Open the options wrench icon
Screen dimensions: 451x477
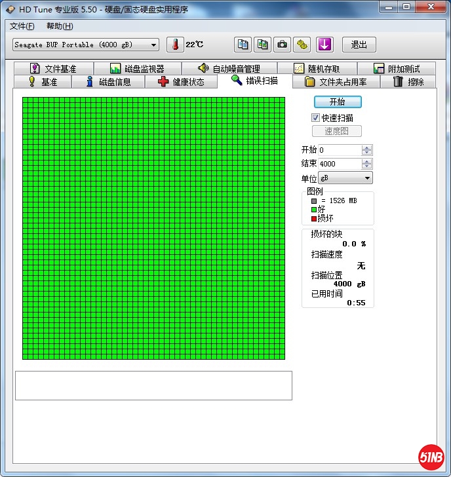[302, 45]
